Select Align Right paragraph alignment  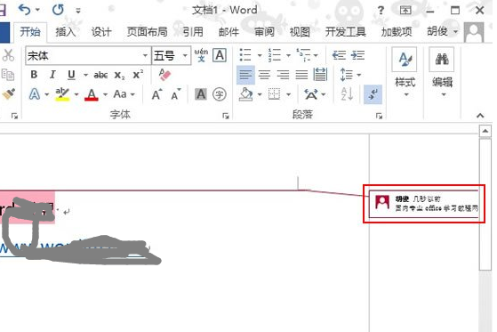point(283,75)
